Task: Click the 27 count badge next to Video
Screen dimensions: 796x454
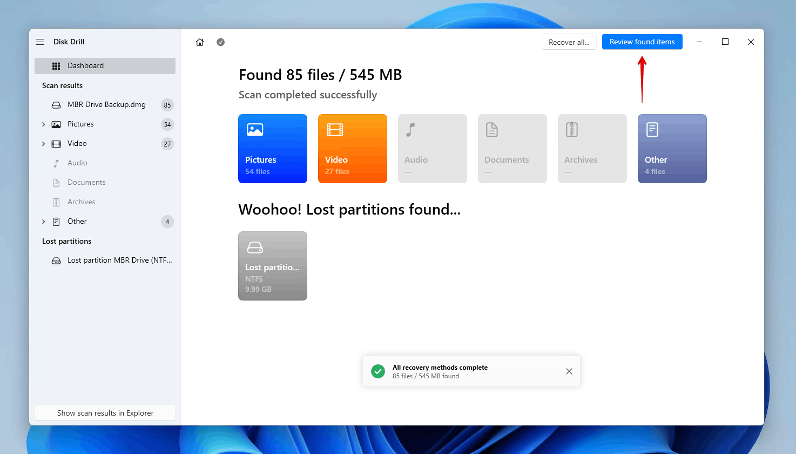Action: click(167, 144)
